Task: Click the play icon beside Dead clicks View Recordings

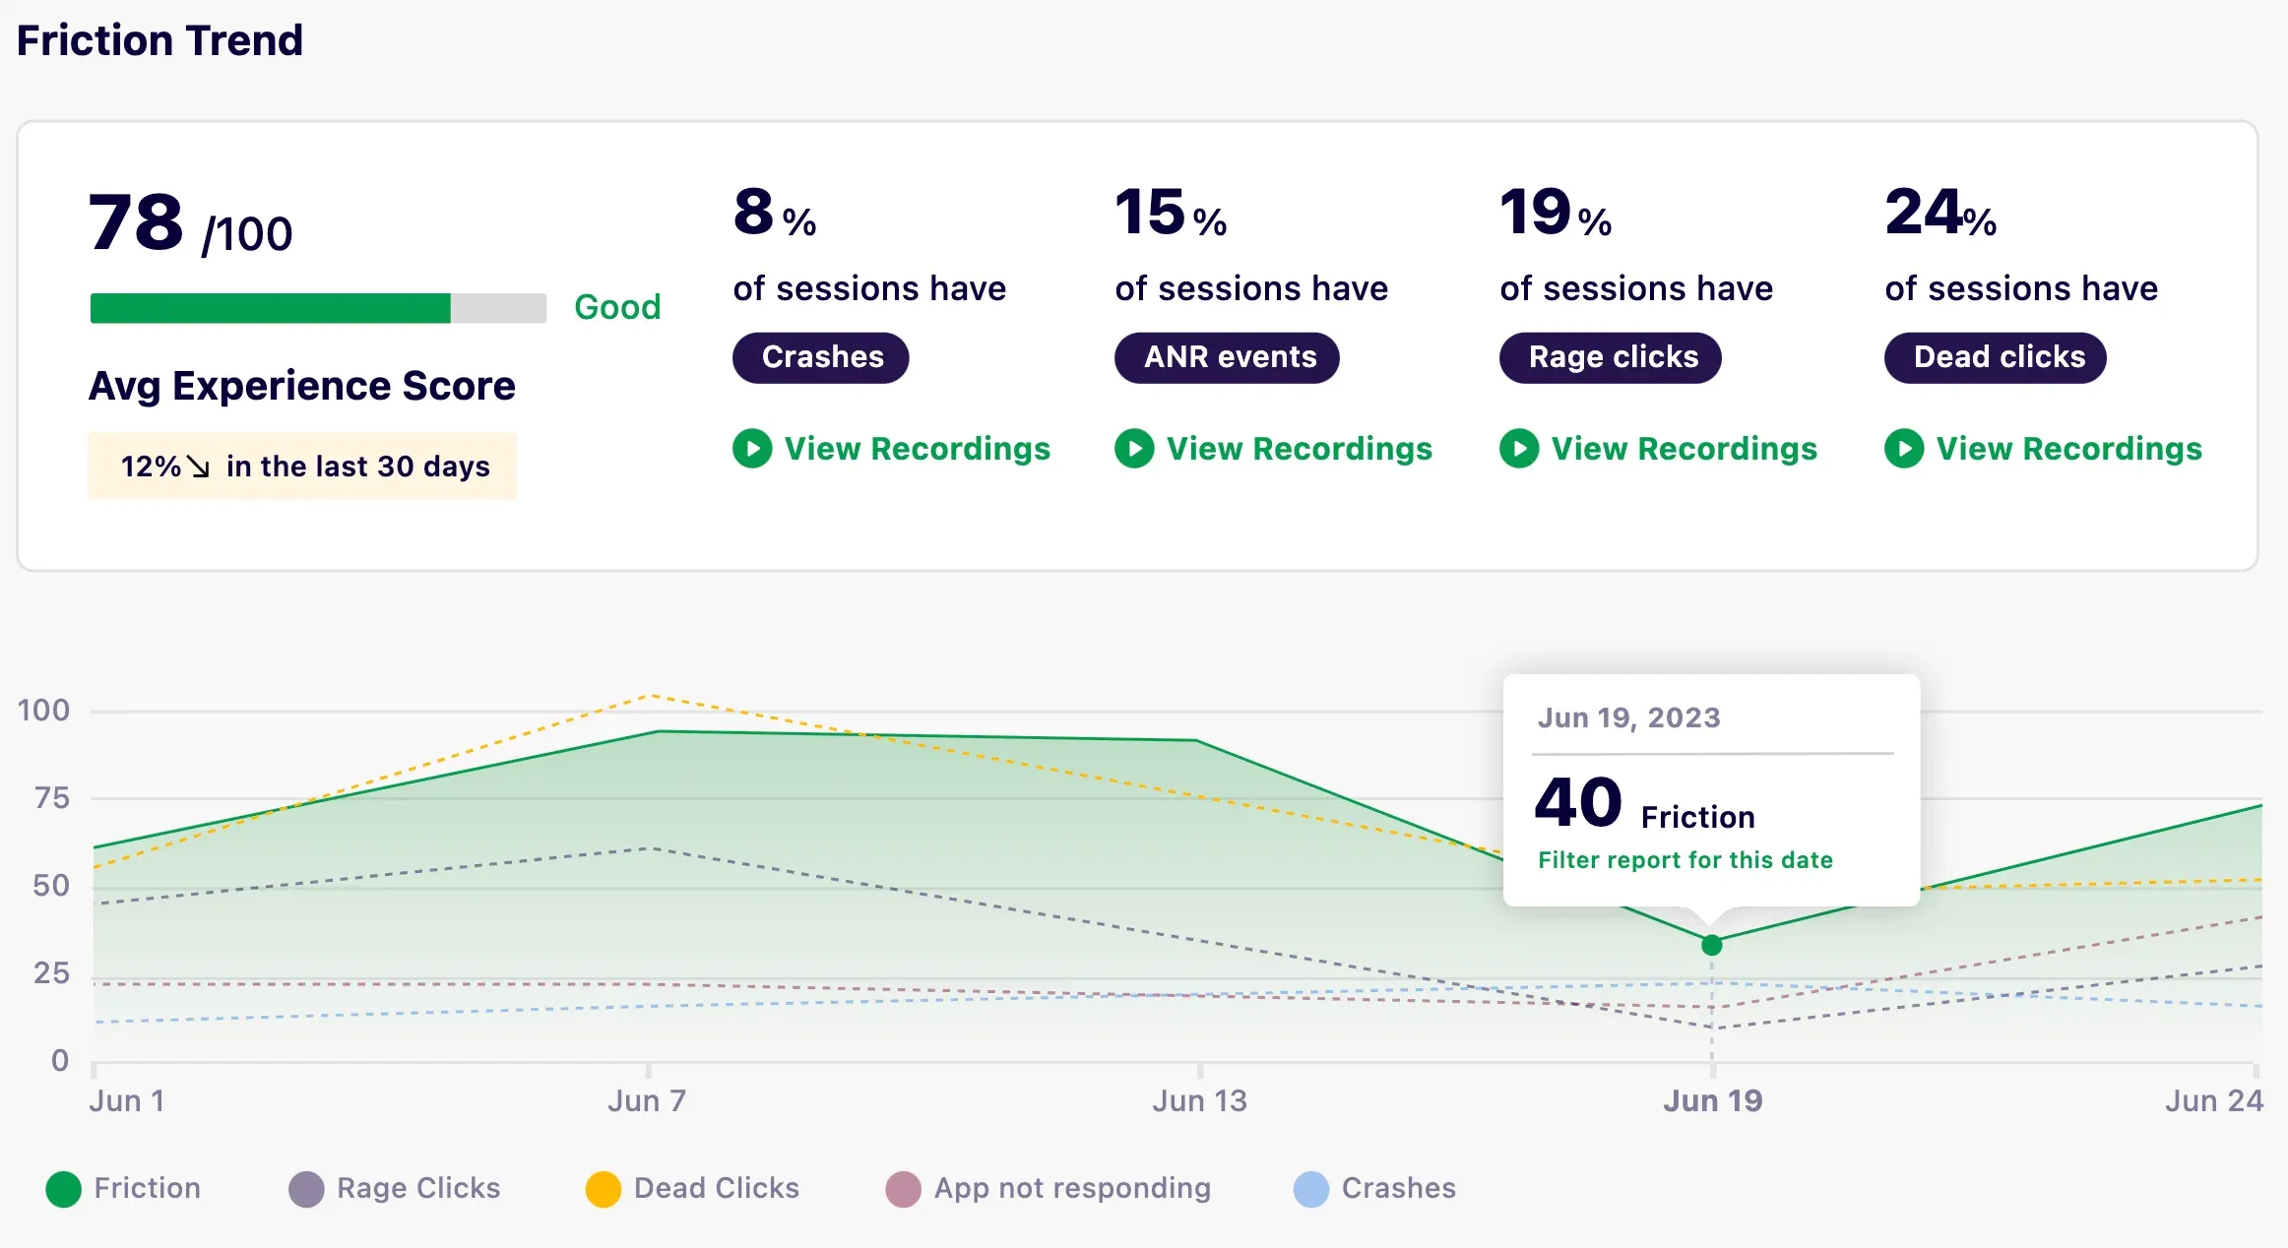Action: (x=1904, y=449)
